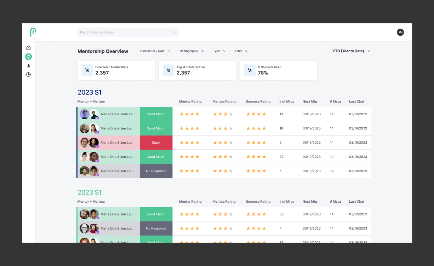Viewport: 434px width, 266px height.
Task: Select the green mentorship icon in the sidebar
Action: (28, 57)
